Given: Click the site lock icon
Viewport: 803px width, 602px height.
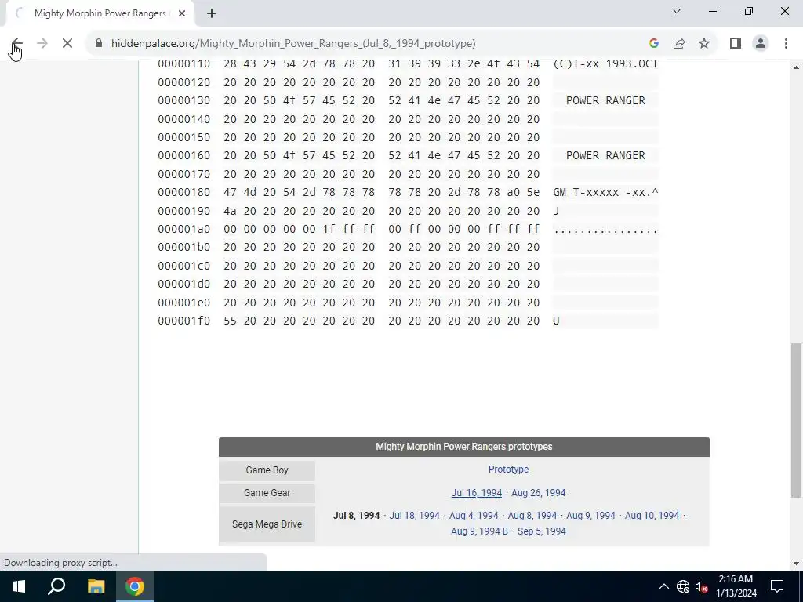Looking at the screenshot, I should tap(99, 44).
